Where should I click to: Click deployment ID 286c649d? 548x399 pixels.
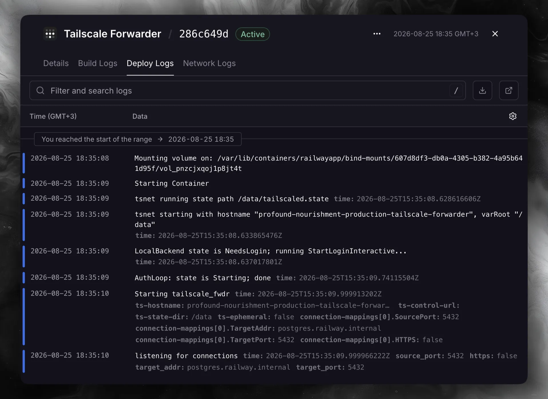pos(204,34)
